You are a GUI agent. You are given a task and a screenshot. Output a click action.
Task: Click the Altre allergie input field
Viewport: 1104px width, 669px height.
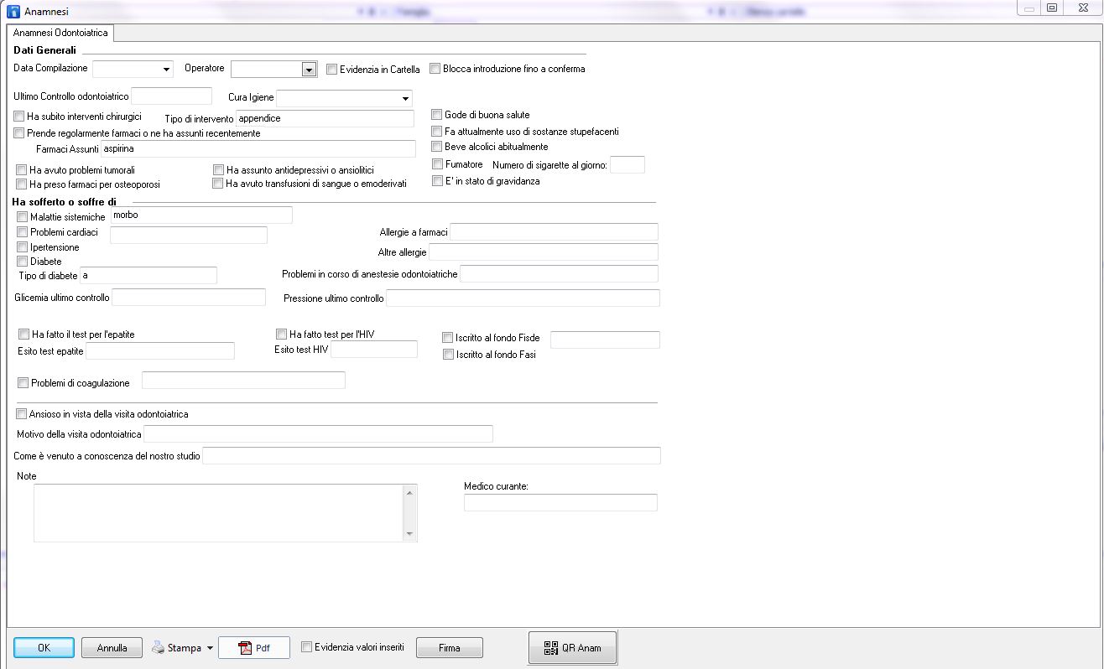click(544, 252)
